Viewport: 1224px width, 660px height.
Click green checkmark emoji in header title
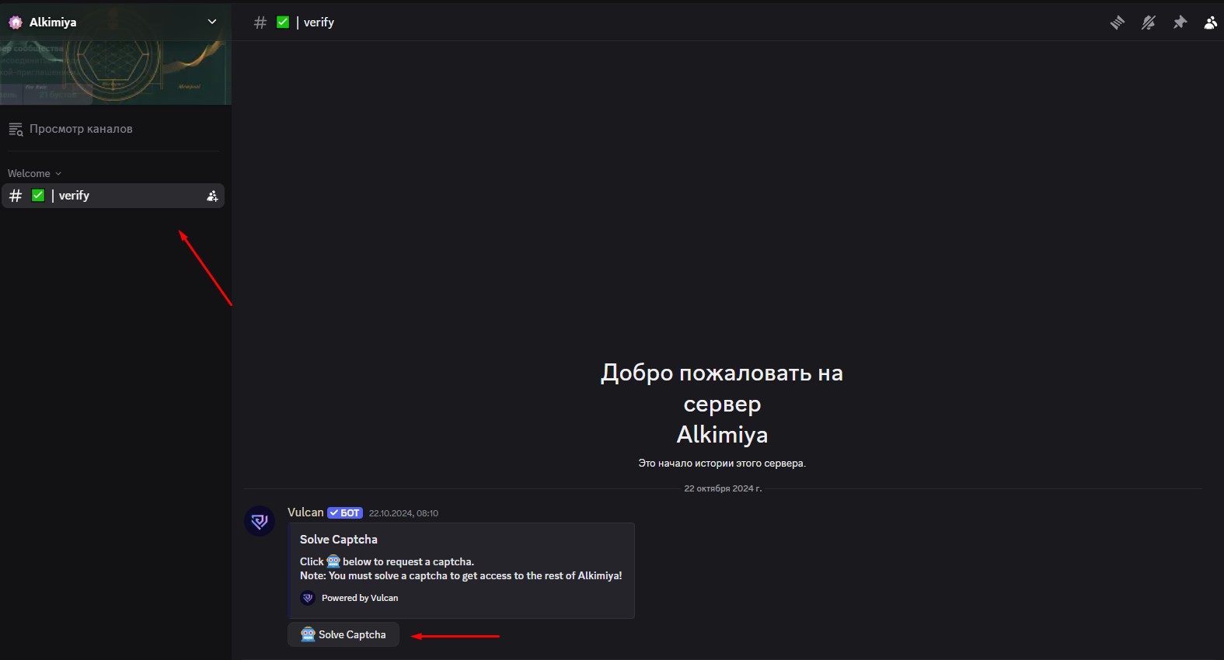(283, 23)
